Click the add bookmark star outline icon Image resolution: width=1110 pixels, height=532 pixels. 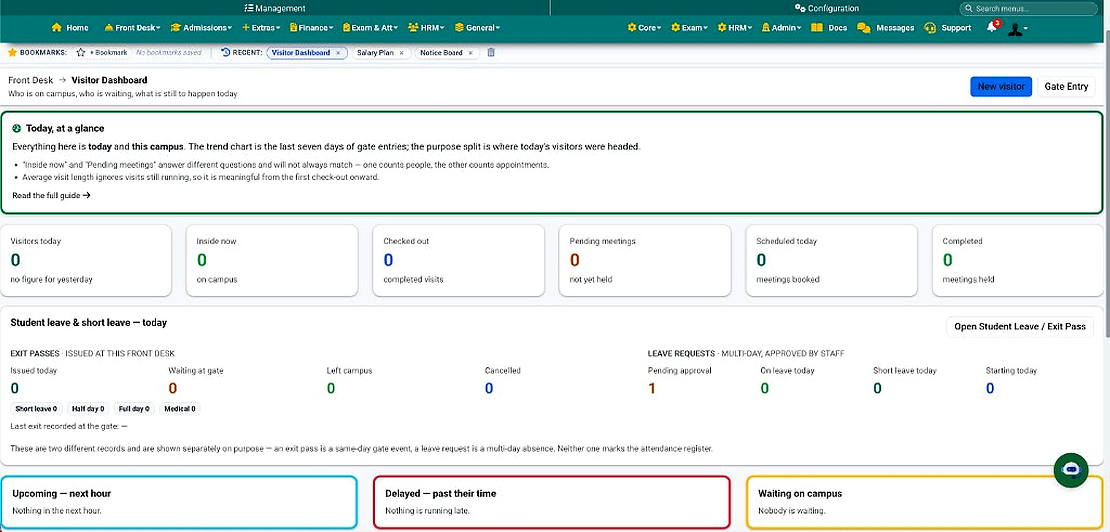(x=81, y=53)
